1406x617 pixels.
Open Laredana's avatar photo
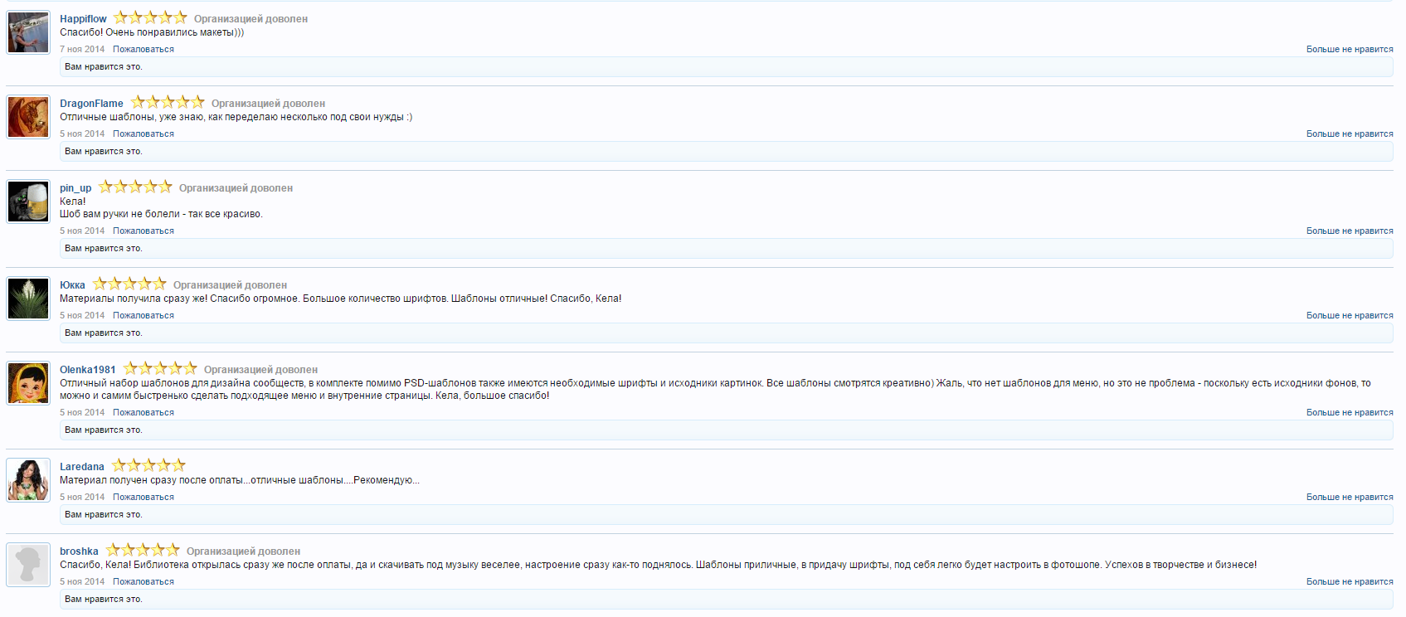[x=28, y=480]
